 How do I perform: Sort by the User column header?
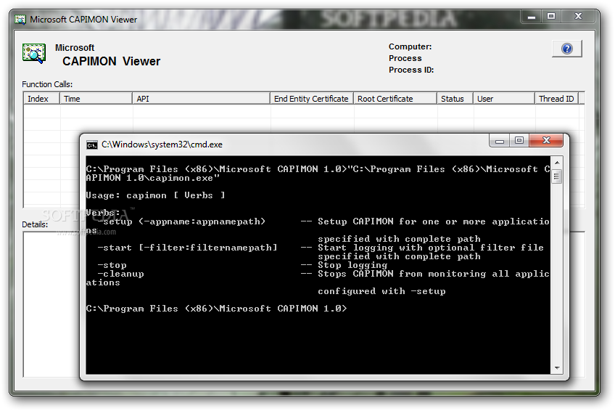coord(504,99)
